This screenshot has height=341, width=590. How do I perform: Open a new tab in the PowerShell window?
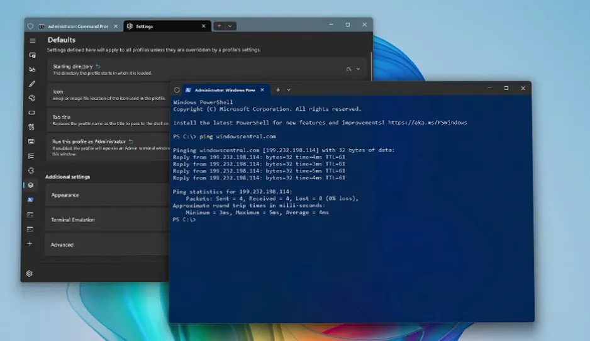277,90
